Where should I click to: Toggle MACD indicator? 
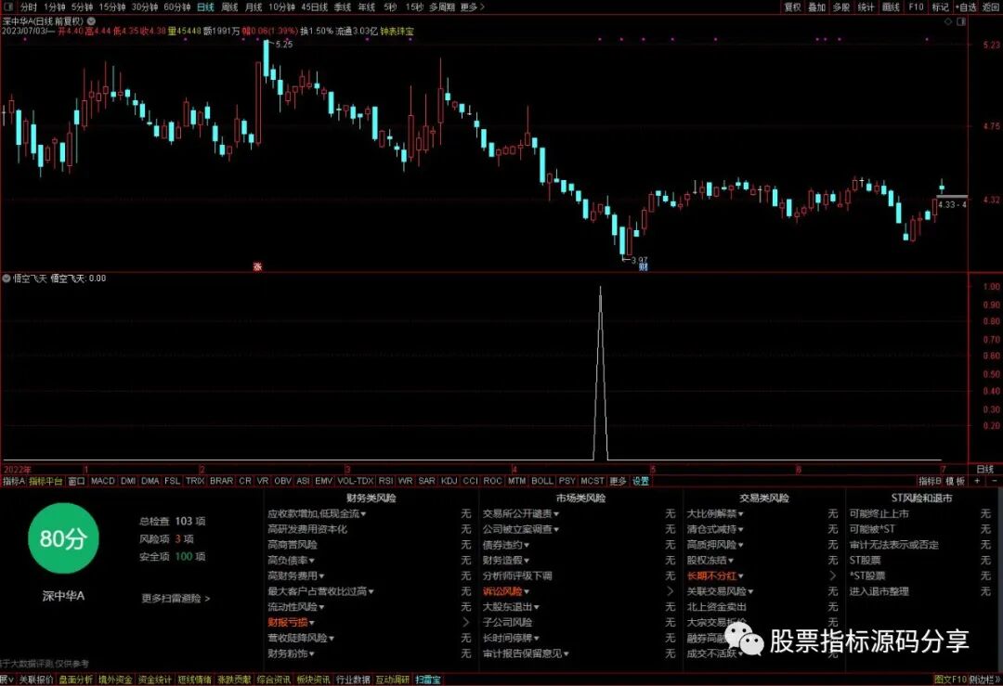coord(102,481)
